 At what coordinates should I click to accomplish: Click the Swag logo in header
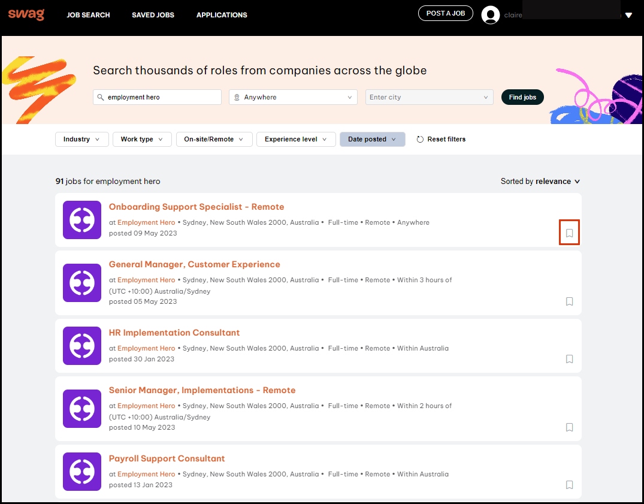pos(26,14)
